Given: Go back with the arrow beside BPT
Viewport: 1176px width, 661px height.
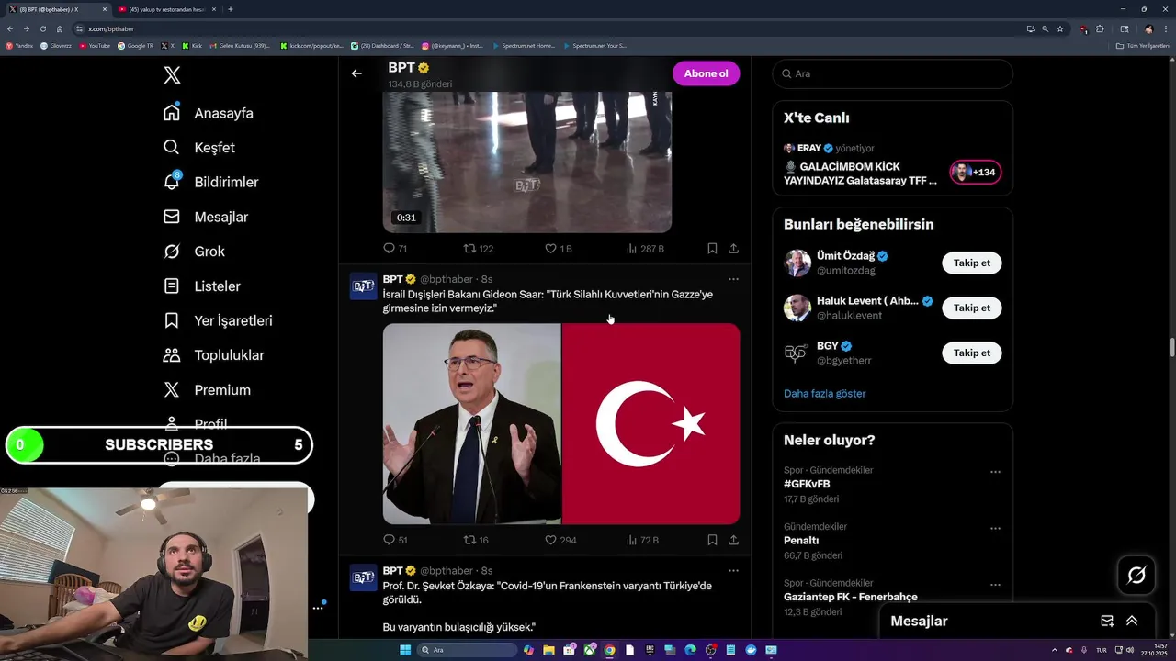Looking at the screenshot, I should point(356,73).
